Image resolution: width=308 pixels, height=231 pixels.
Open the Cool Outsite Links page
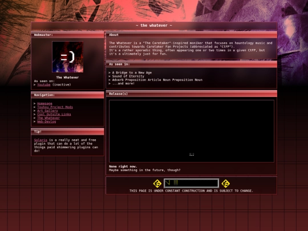coord(54,114)
